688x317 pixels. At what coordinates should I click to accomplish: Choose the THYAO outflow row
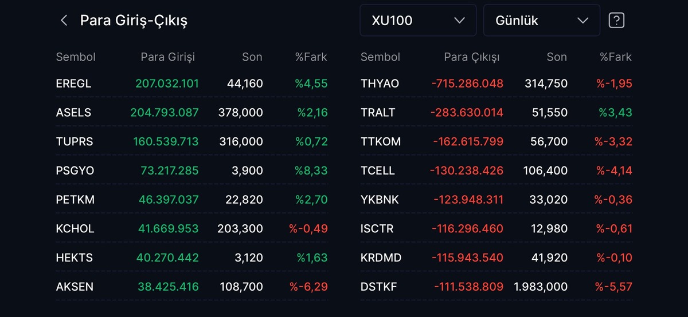[x=497, y=84]
